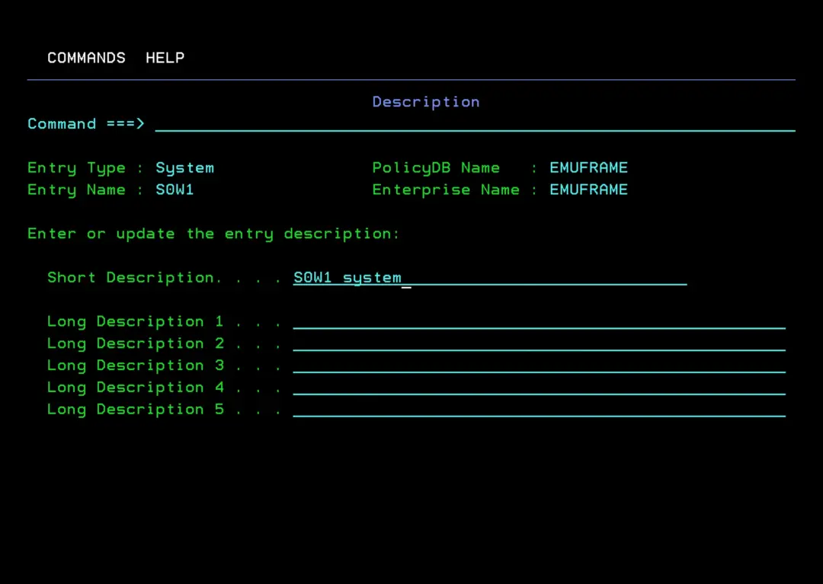Click the 'Description' panel title
This screenshot has width=823, height=584.
[426, 102]
